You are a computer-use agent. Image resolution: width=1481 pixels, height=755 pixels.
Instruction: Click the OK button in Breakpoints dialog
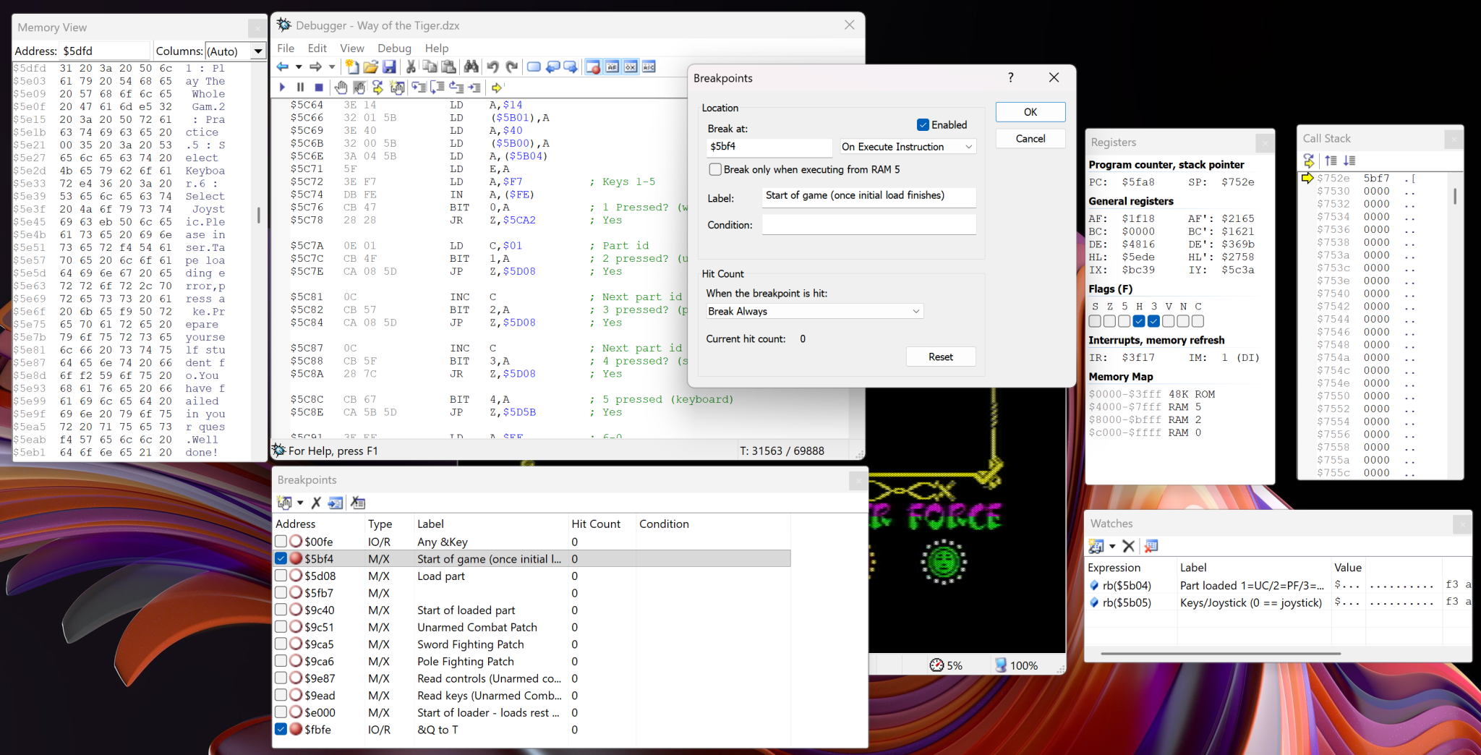pyautogui.click(x=1030, y=112)
